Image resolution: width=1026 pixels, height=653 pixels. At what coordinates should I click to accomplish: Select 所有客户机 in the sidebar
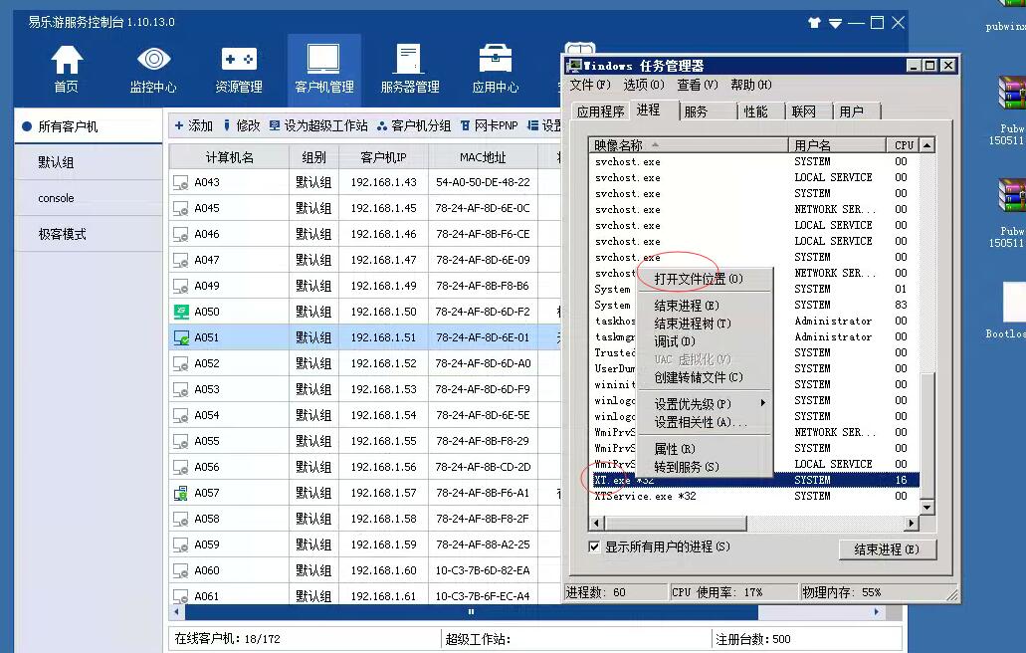pyautogui.click(x=89, y=126)
